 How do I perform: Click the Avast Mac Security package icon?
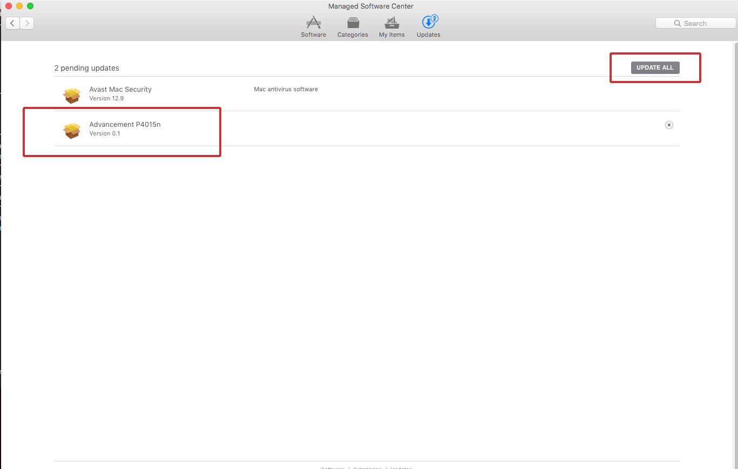72,95
